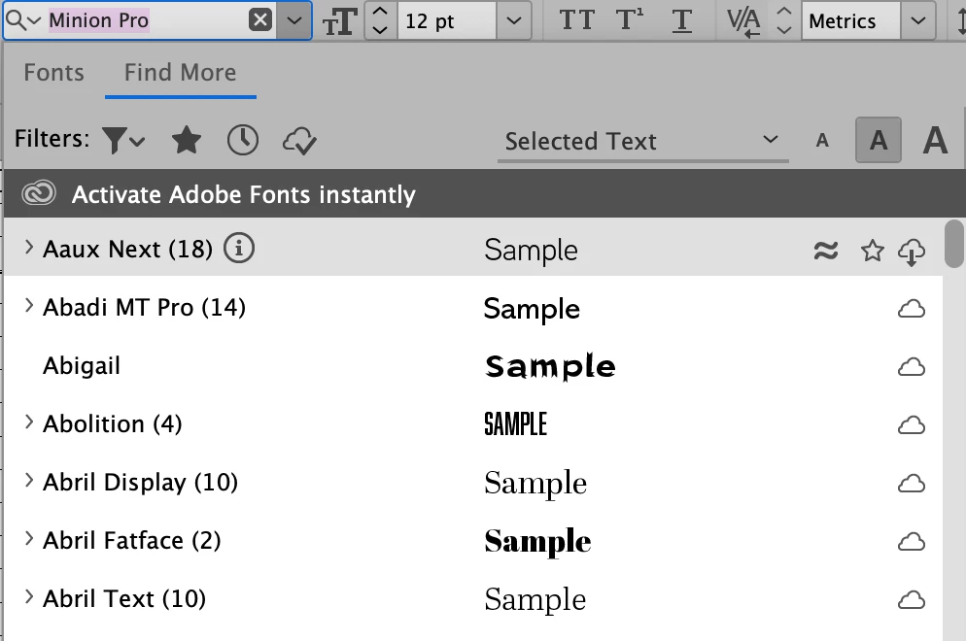
Task: Open the font size dropdown
Action: [514, 21]
